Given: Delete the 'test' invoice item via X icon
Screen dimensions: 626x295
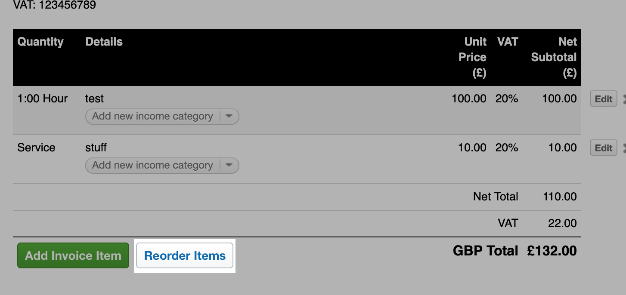Looking at the screenshot, I should (624, 99).
